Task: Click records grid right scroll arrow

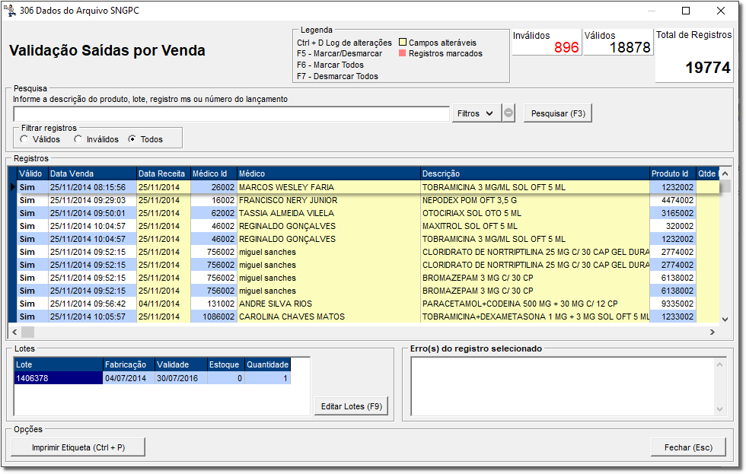Action: coord(713,332)
